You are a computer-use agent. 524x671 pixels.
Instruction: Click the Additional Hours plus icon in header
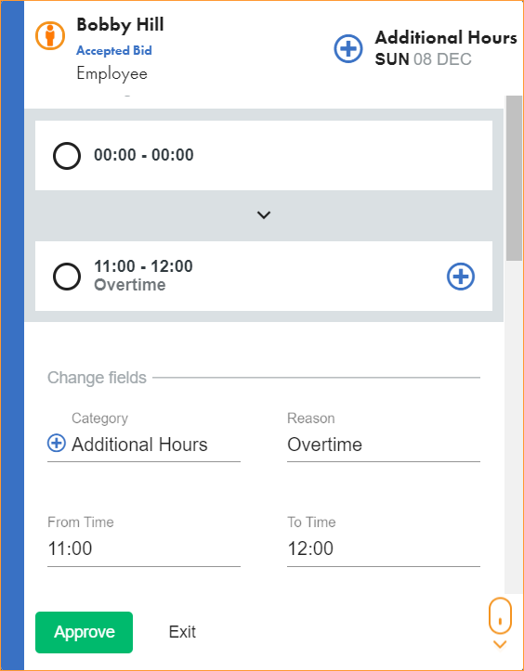[347, 48]
